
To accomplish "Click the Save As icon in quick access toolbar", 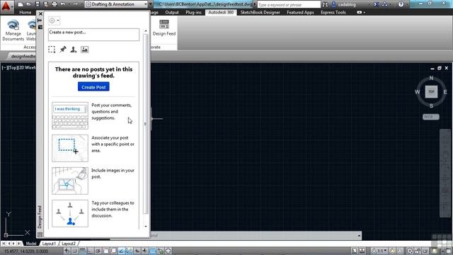I will click(x=45, y=4).
